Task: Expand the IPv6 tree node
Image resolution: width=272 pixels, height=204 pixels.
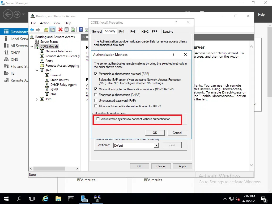Action: tap(37, 99)
